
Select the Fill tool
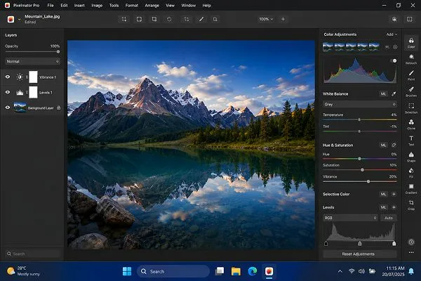click(411, 173)
